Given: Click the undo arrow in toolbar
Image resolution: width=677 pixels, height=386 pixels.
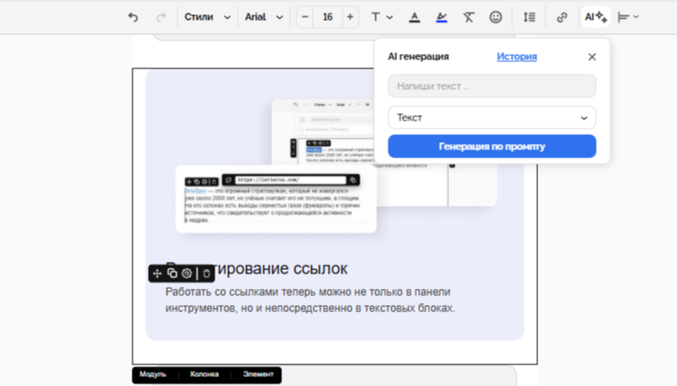Looking at the screenshot, I should [x=133, y=17].
